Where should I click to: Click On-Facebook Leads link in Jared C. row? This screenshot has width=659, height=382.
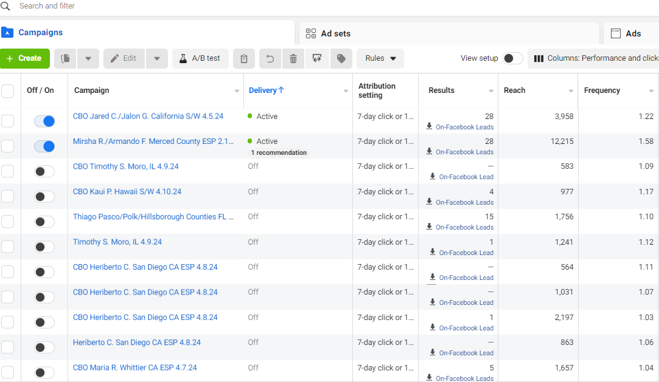[x=464, y=127]
